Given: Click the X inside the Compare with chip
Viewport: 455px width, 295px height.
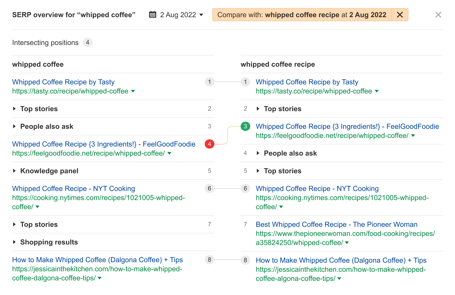Looking at the screenshot, I should coord(400,15).
